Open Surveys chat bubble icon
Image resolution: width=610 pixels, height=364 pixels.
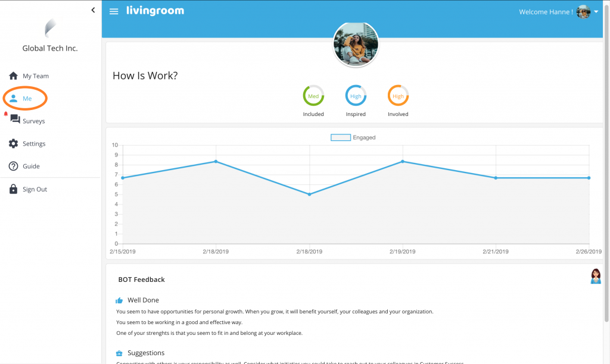pyautogui.click(x=15, y=120)
